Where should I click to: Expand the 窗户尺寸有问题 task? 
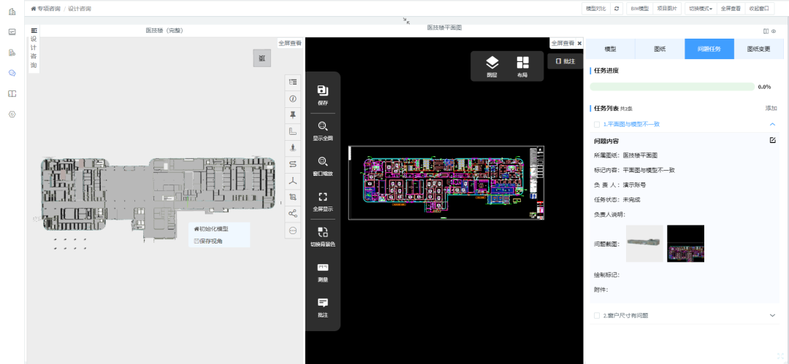point(772,315)
